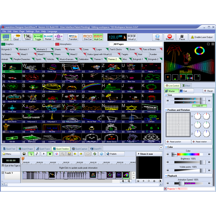
Task: Open the File menu
Action: pos(4,31)
